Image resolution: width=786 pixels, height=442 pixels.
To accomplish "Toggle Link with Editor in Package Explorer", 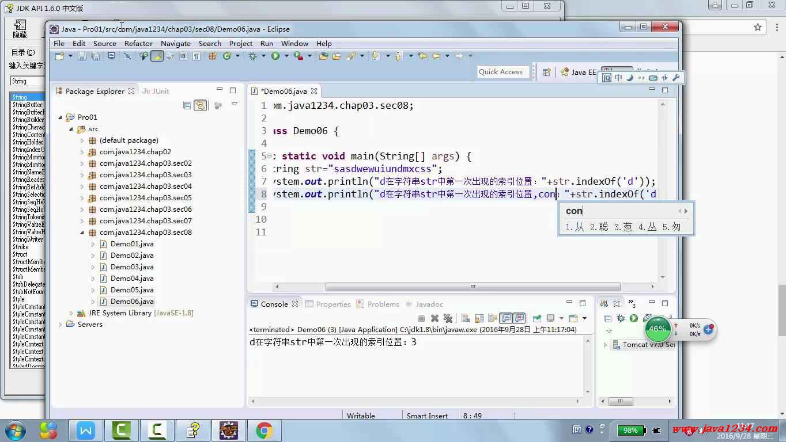I will point(200,105).
